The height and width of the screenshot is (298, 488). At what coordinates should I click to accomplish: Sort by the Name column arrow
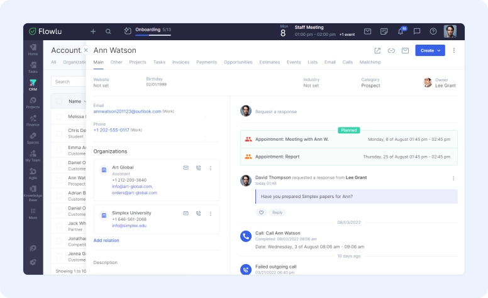pyautogui.click(x=85, y=101)
